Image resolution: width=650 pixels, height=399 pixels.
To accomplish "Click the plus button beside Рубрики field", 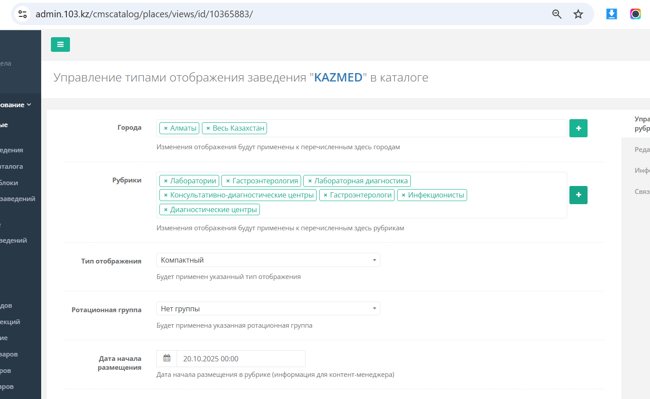I will coord(578,195).
